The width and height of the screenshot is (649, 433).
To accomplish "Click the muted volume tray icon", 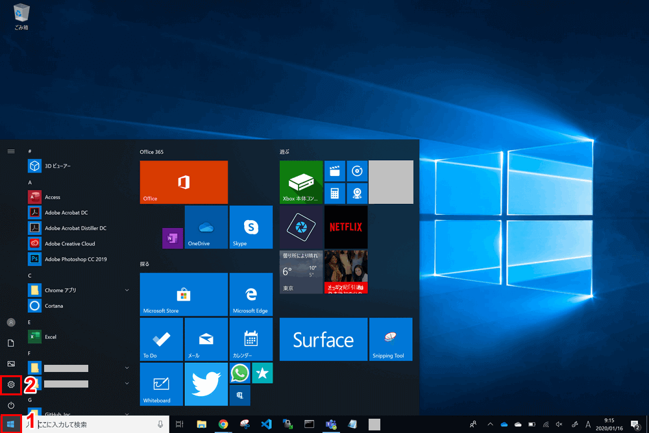I will [x=559, y=425].
